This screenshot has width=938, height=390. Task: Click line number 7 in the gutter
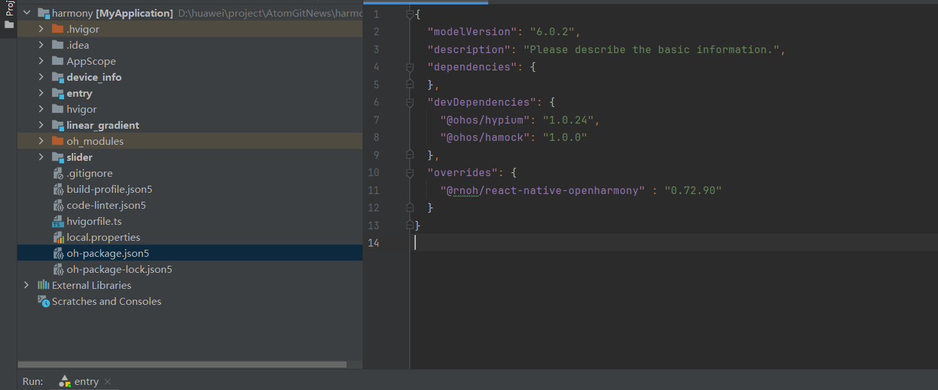pyautogui.click(x=376, y=120)
